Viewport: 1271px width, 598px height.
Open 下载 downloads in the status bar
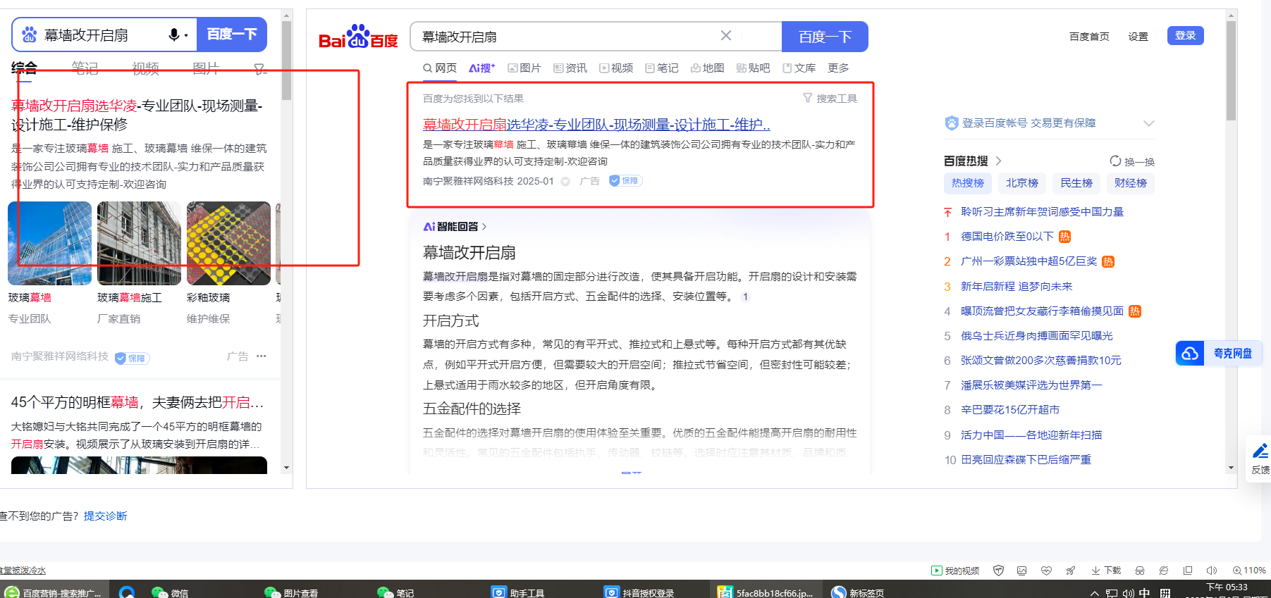[x=1106, y=571]
